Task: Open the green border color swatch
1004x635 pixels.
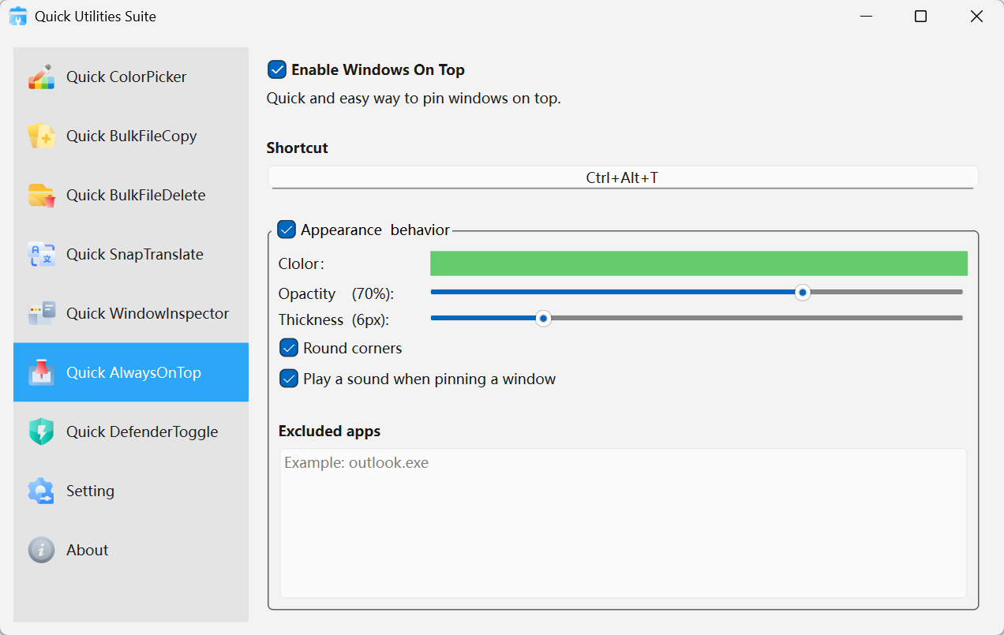Action: pos(699,263)
